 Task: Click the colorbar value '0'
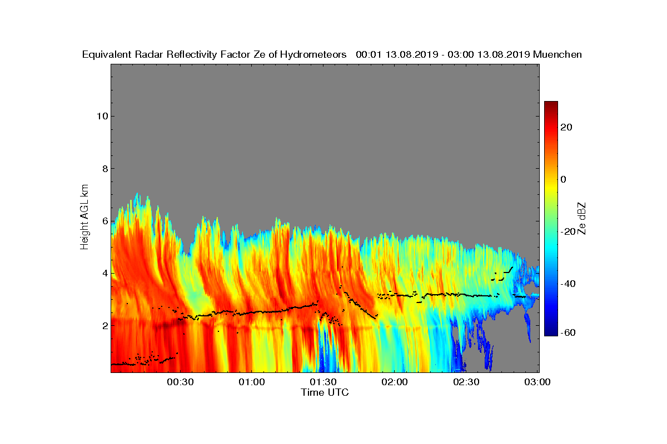[564, 179]
